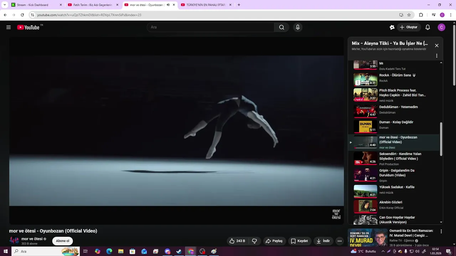Close the Fatih Terim tab
Screen dimensions: 456x256
[117, 5]
